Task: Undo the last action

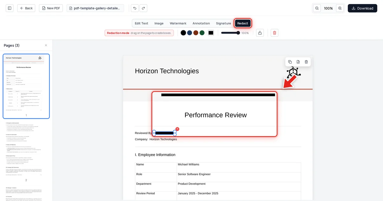Action: click(135, 8)
